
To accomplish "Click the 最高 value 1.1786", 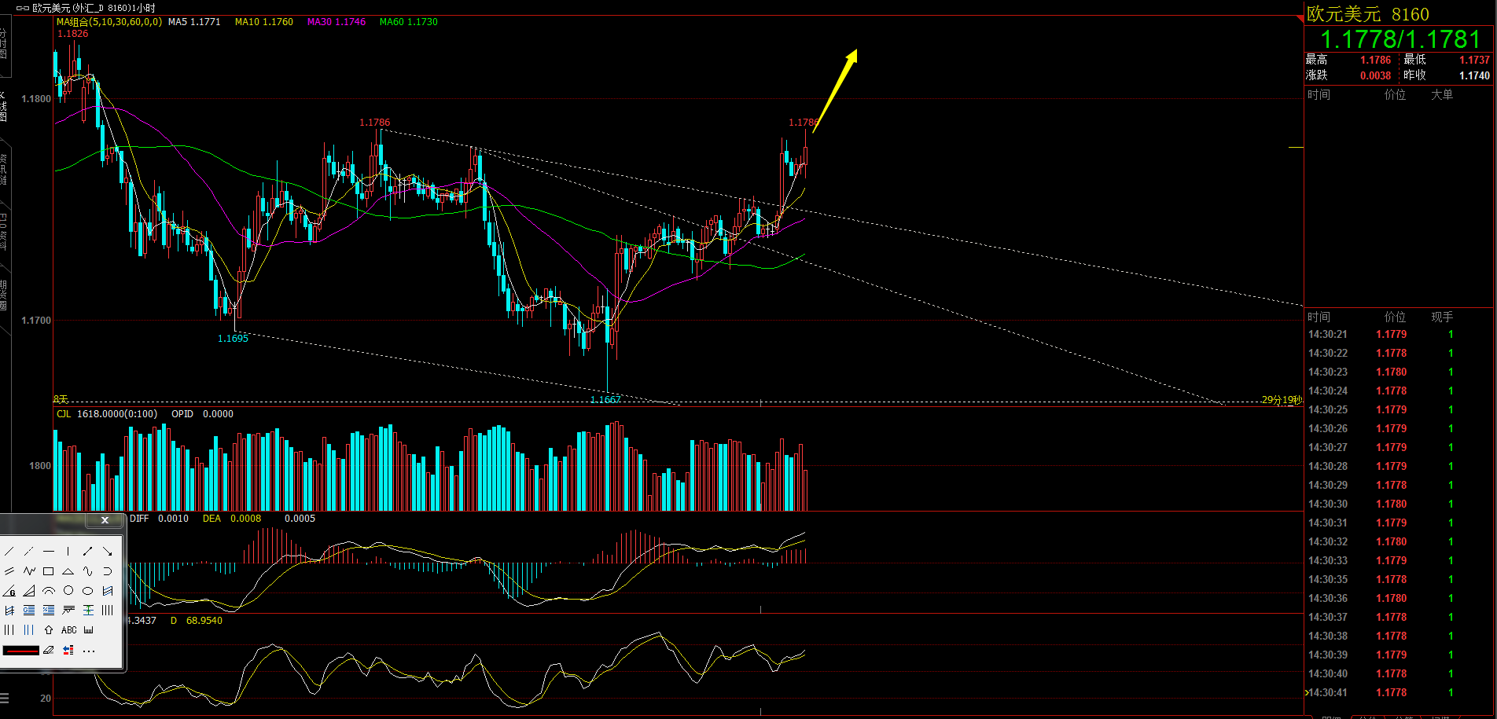I will click(1376, 61).
